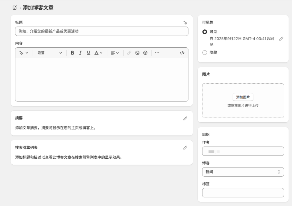Image resolution: width=292 pixels, height=206 pixels.
Task: Edit the visibility date with the pencil icon
Action: coord(282,39)
